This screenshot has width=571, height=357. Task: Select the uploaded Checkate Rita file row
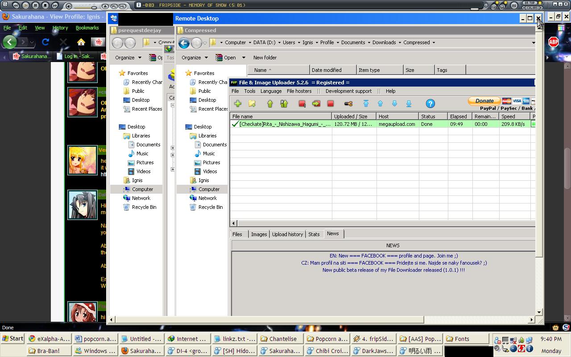383,124
